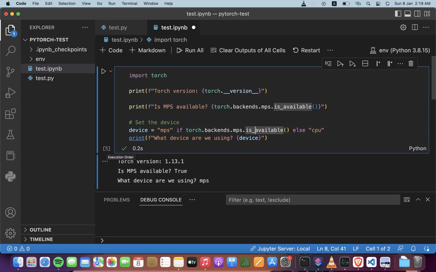Open notifications bell in status bar
This screenshot has height=272, width=436.
click(413, 249)
